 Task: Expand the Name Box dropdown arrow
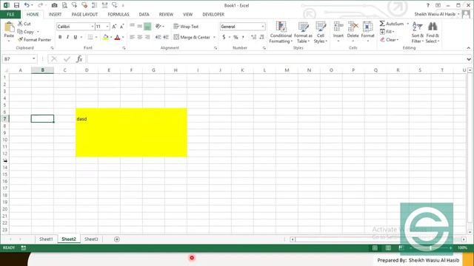point(34,59)
